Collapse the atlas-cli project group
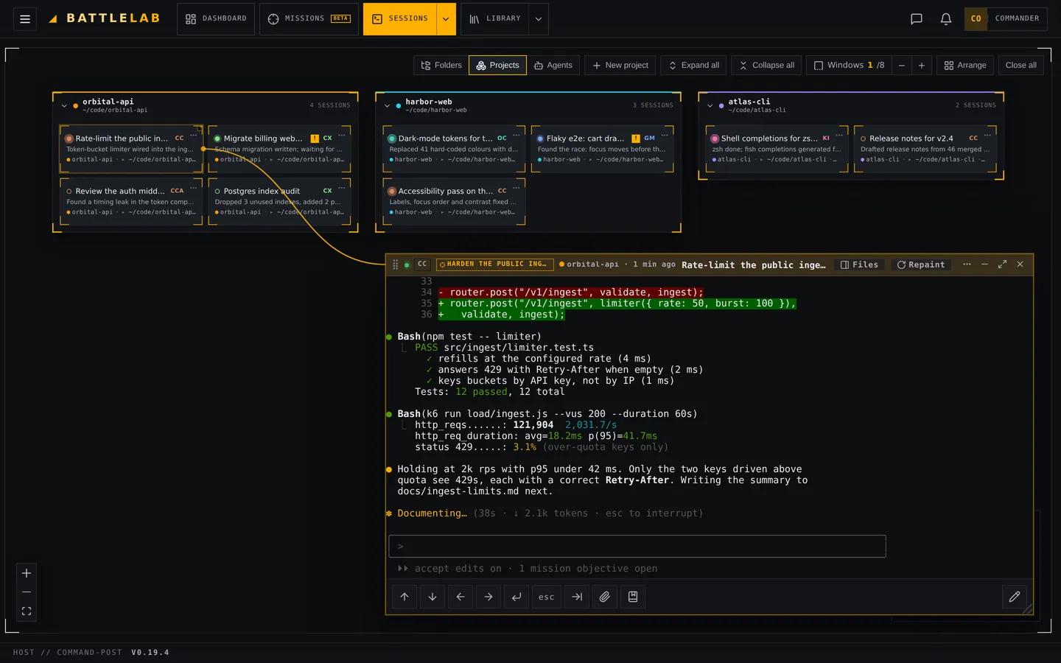1061x663 pixels. click(710, 106)
